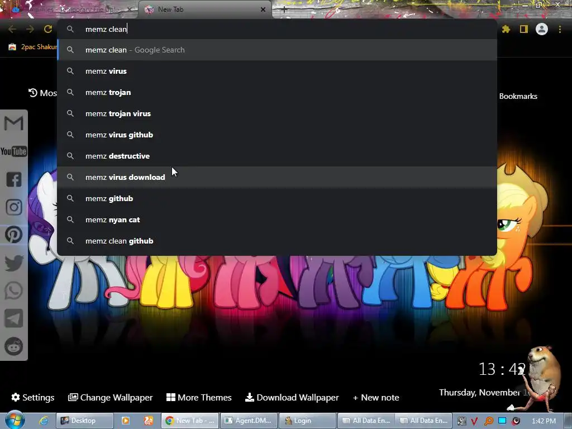Open the Instagram sidebar shortcut
Image resolution: width=572 pixels, height=429 pixels.
coord(14,207)
